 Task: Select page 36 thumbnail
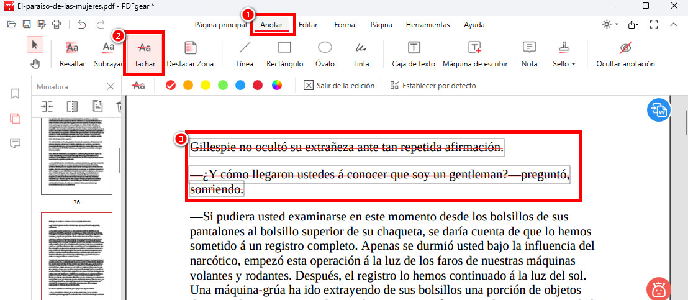(77, 156)
